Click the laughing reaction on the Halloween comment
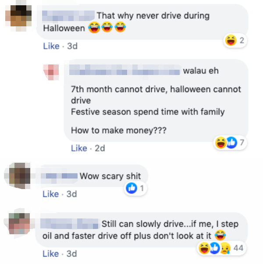This screenshot has width=263, height=268. click(231, 40)
